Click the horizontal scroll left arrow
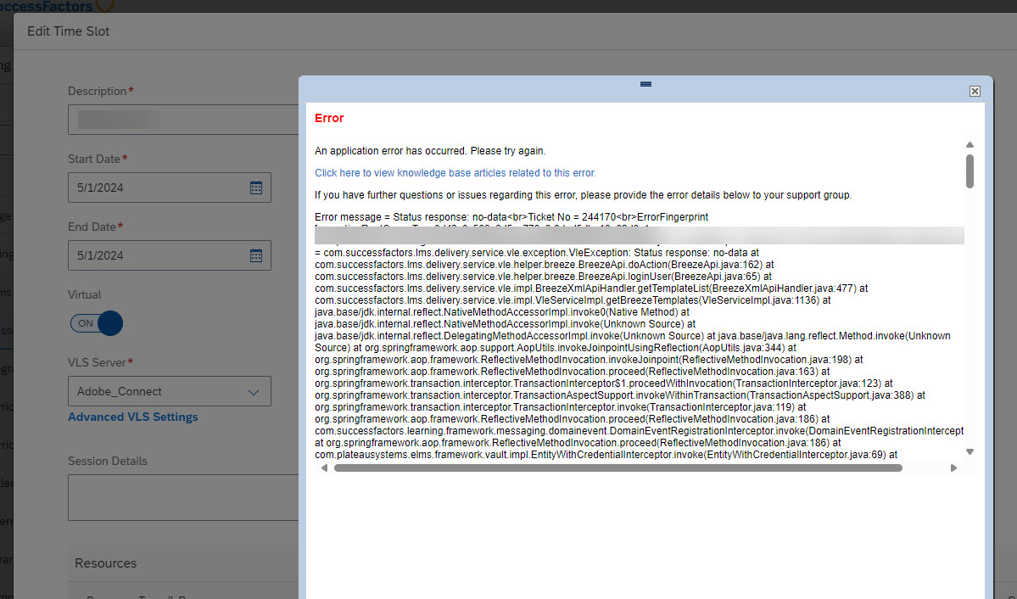The height and width of the screenshot is (599, 1017). 324,467
